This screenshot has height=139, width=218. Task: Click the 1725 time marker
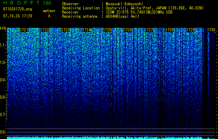pyautogui.click(x=107, y=30)
